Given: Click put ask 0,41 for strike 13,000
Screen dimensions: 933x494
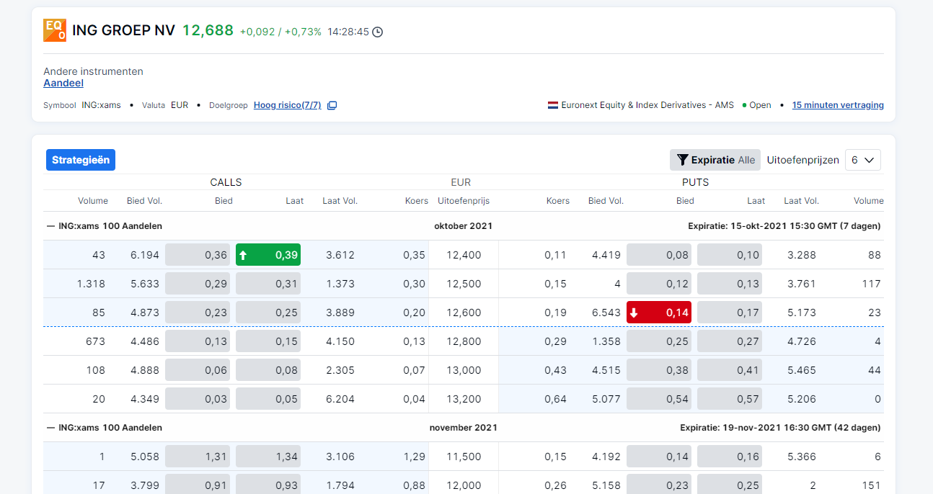Looking at the screenshot, I should coord(730,370).
